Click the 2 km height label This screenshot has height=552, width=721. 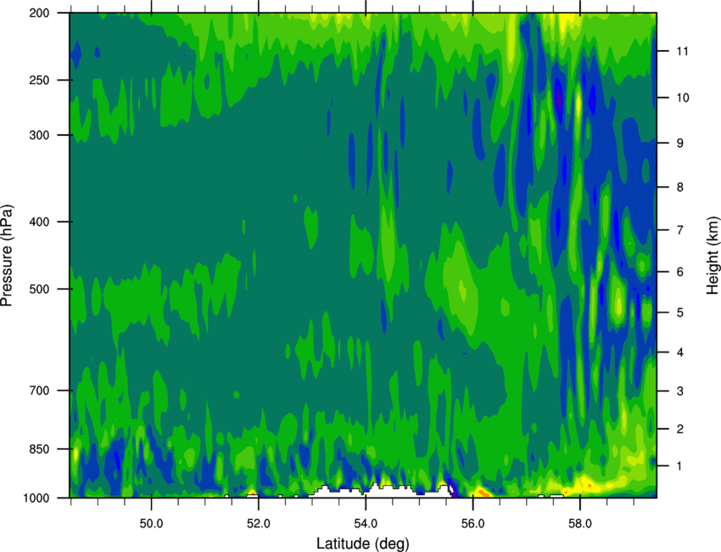(x=680, y=429)
